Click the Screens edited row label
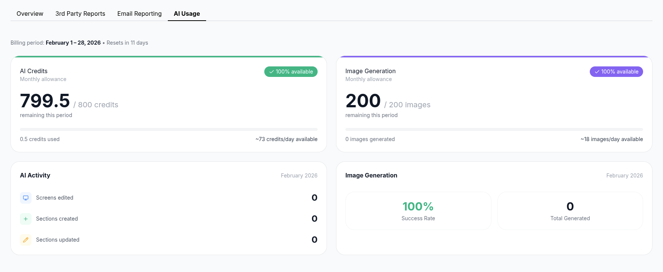This screenshot has width=663, height=272. [54, 198]
